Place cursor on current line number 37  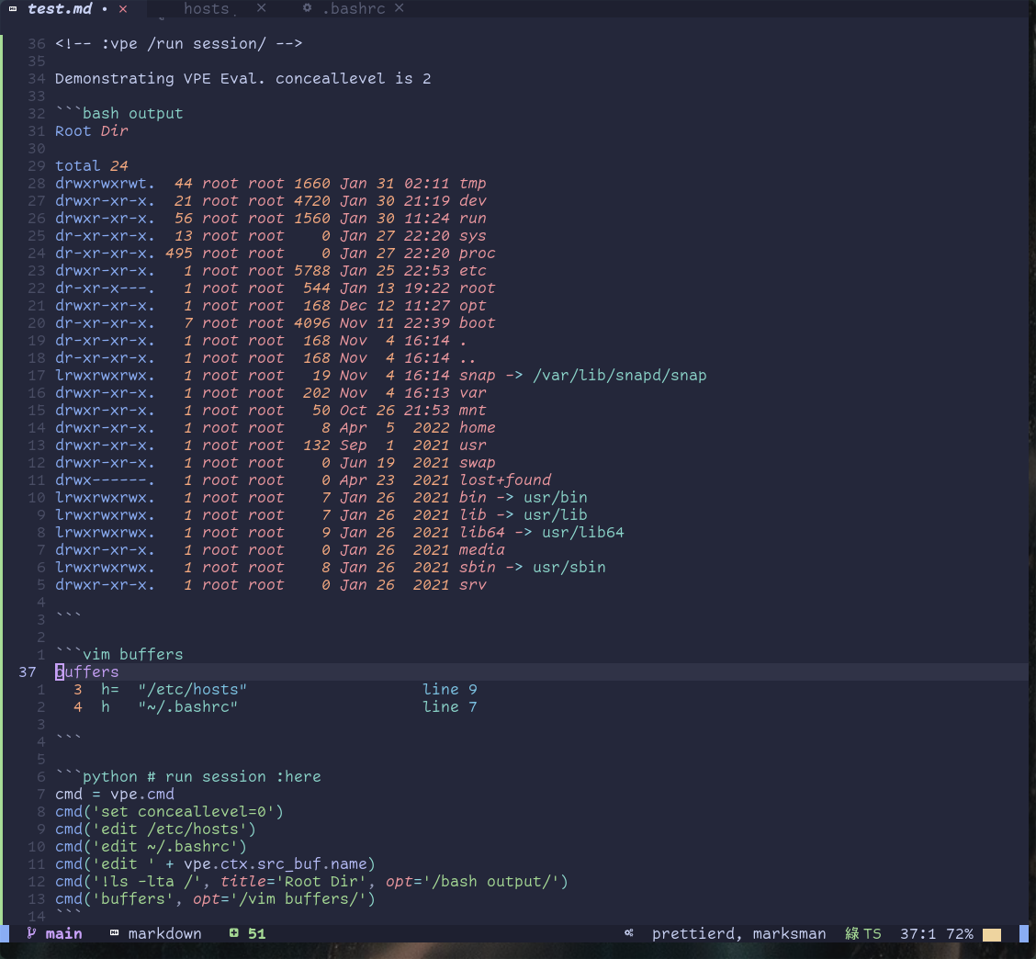pos(27,672)
